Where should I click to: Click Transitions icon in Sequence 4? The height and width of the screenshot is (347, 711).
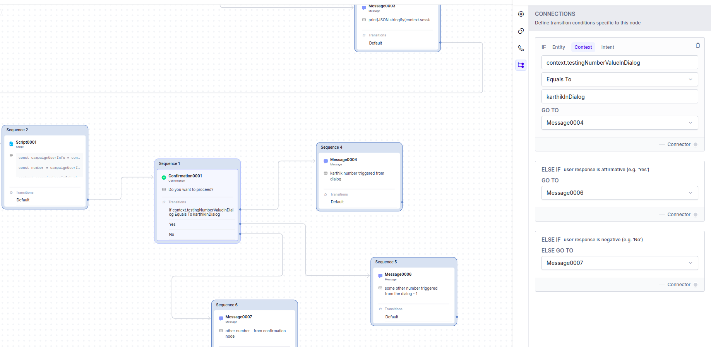(326, 194)
